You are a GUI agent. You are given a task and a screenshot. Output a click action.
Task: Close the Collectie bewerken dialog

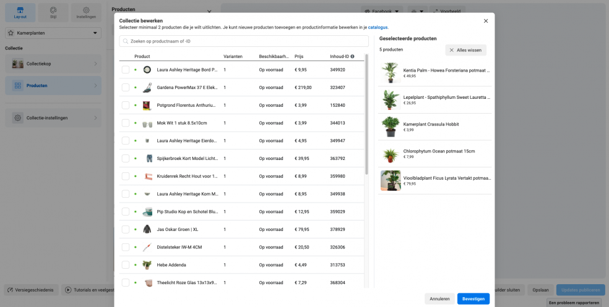point(485,21)
